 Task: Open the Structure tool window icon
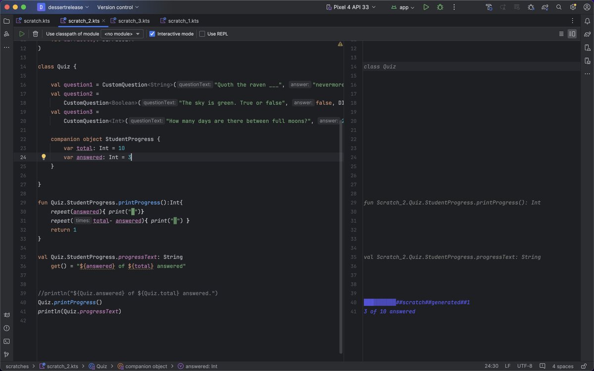tap(6, 34)
